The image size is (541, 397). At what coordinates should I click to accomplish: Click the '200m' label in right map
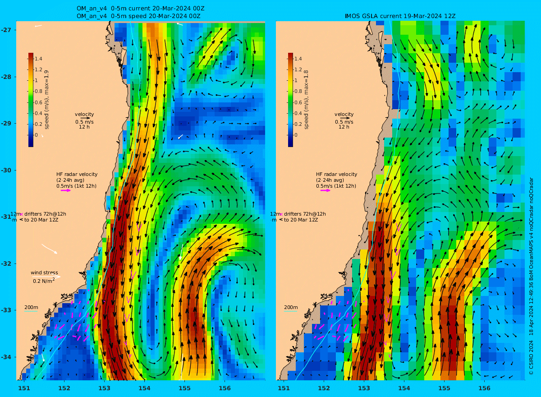coord(291,307)
